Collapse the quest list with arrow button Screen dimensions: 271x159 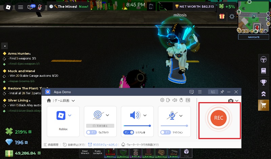point(4,46)
